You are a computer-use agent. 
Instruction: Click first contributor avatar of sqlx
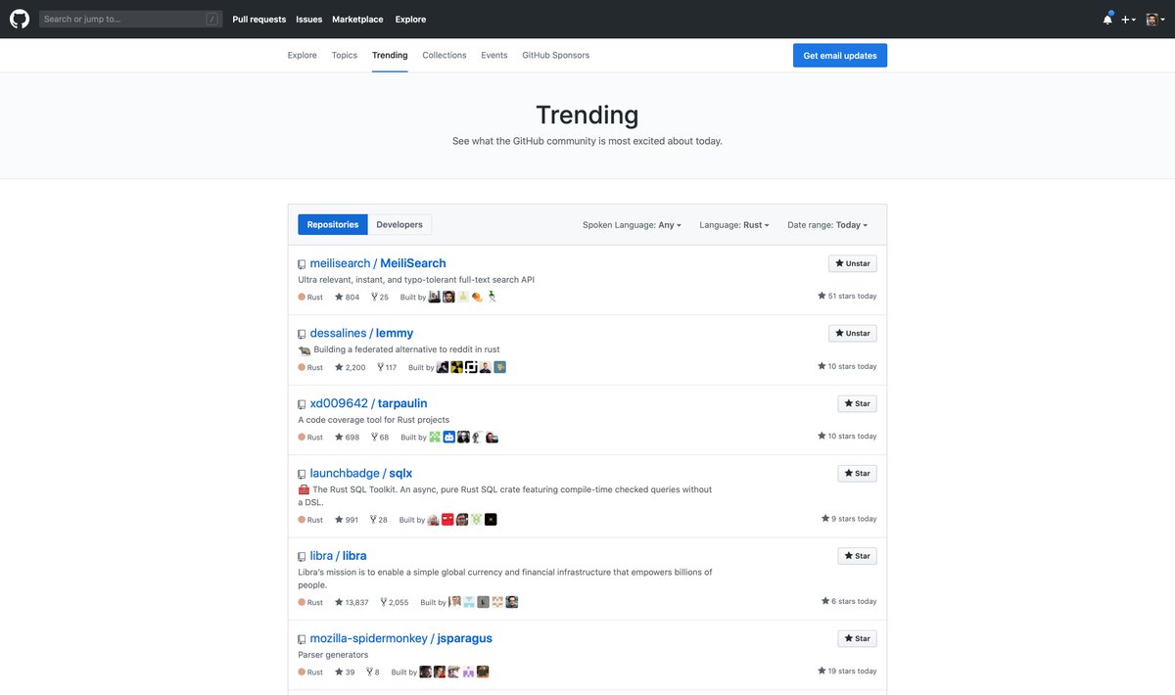433,520
